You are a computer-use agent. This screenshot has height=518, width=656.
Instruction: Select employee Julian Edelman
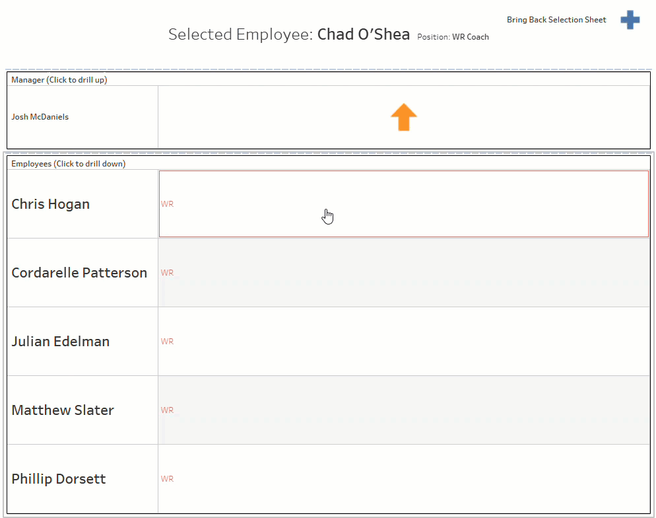61,342
